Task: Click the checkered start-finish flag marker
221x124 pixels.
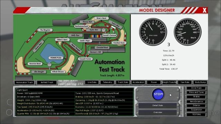Action: pos(100,44)
